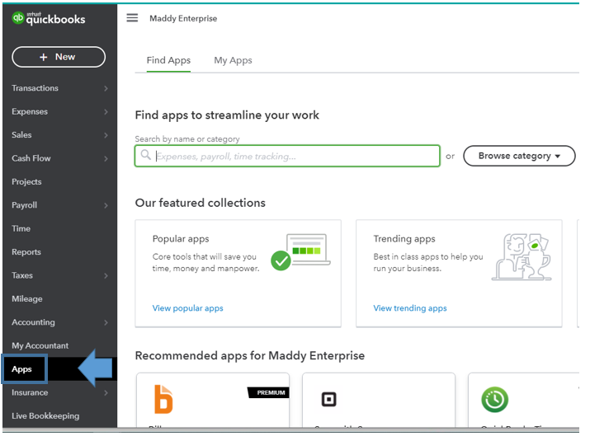Open Browse category dropdown
The image size is (590, 436).
pos(519,156)
